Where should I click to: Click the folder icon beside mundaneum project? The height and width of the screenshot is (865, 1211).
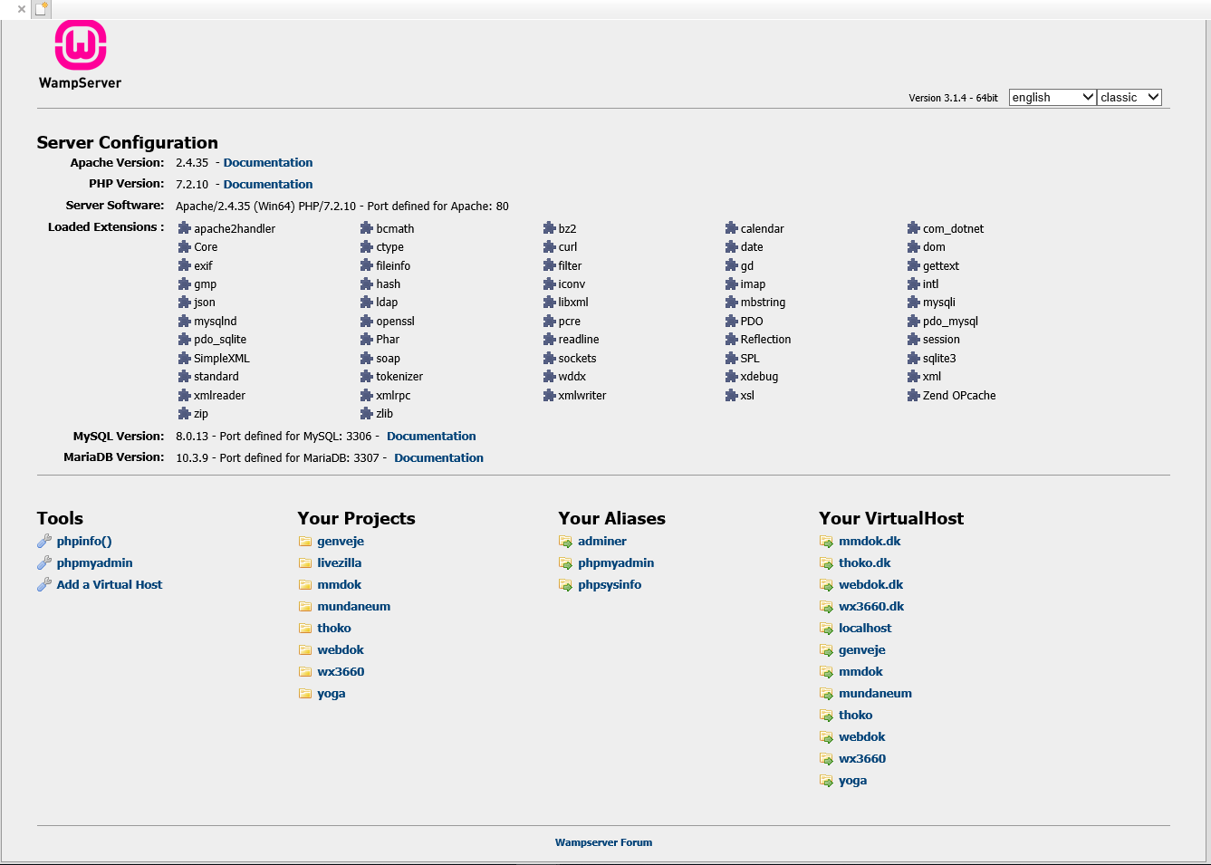click(x=305, y=607)
